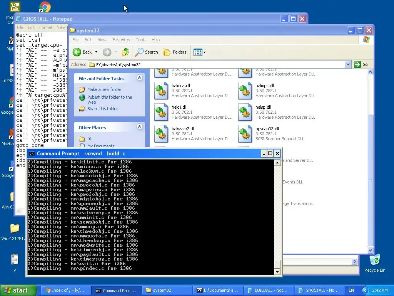Select the halmps.dll file icon
Screen dimensions: 394x296
click(x=245, y=91)
